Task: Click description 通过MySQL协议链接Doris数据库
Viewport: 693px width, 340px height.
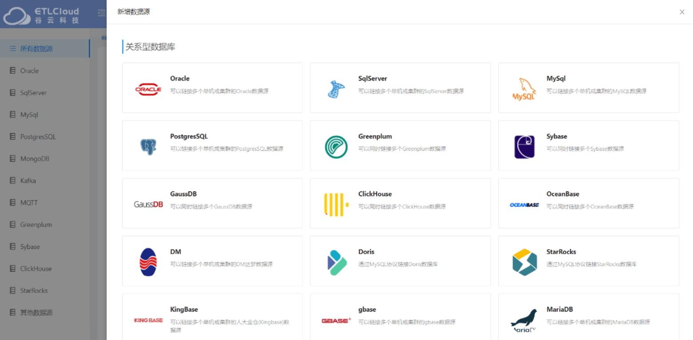Action: click(398, 264)
